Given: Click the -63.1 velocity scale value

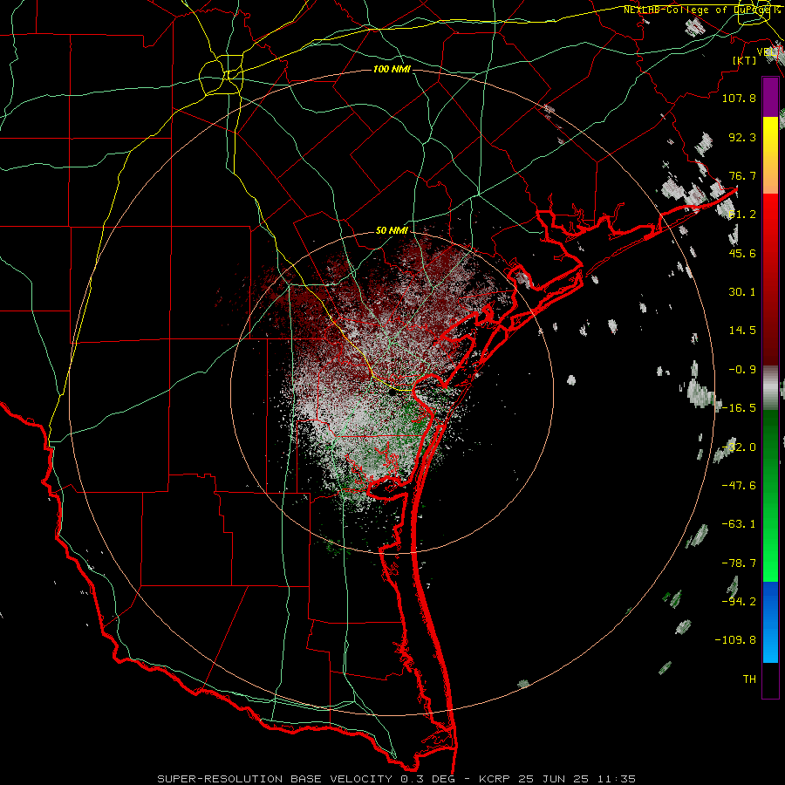Looking at the screenshot, I should (739, 524).
